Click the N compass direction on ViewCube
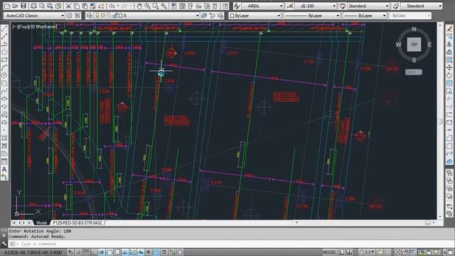The image size is (455, 256). (x=414, y=29)
